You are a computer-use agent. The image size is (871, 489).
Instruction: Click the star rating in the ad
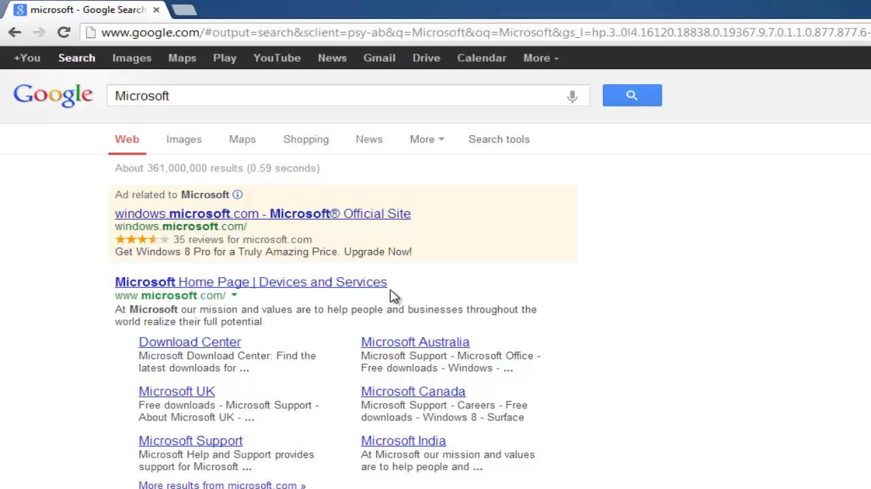pos(142,239)
